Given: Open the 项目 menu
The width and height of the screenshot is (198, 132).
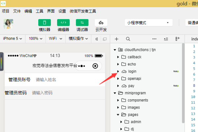Looking at the screenshot, I should [x=6, y=11].
